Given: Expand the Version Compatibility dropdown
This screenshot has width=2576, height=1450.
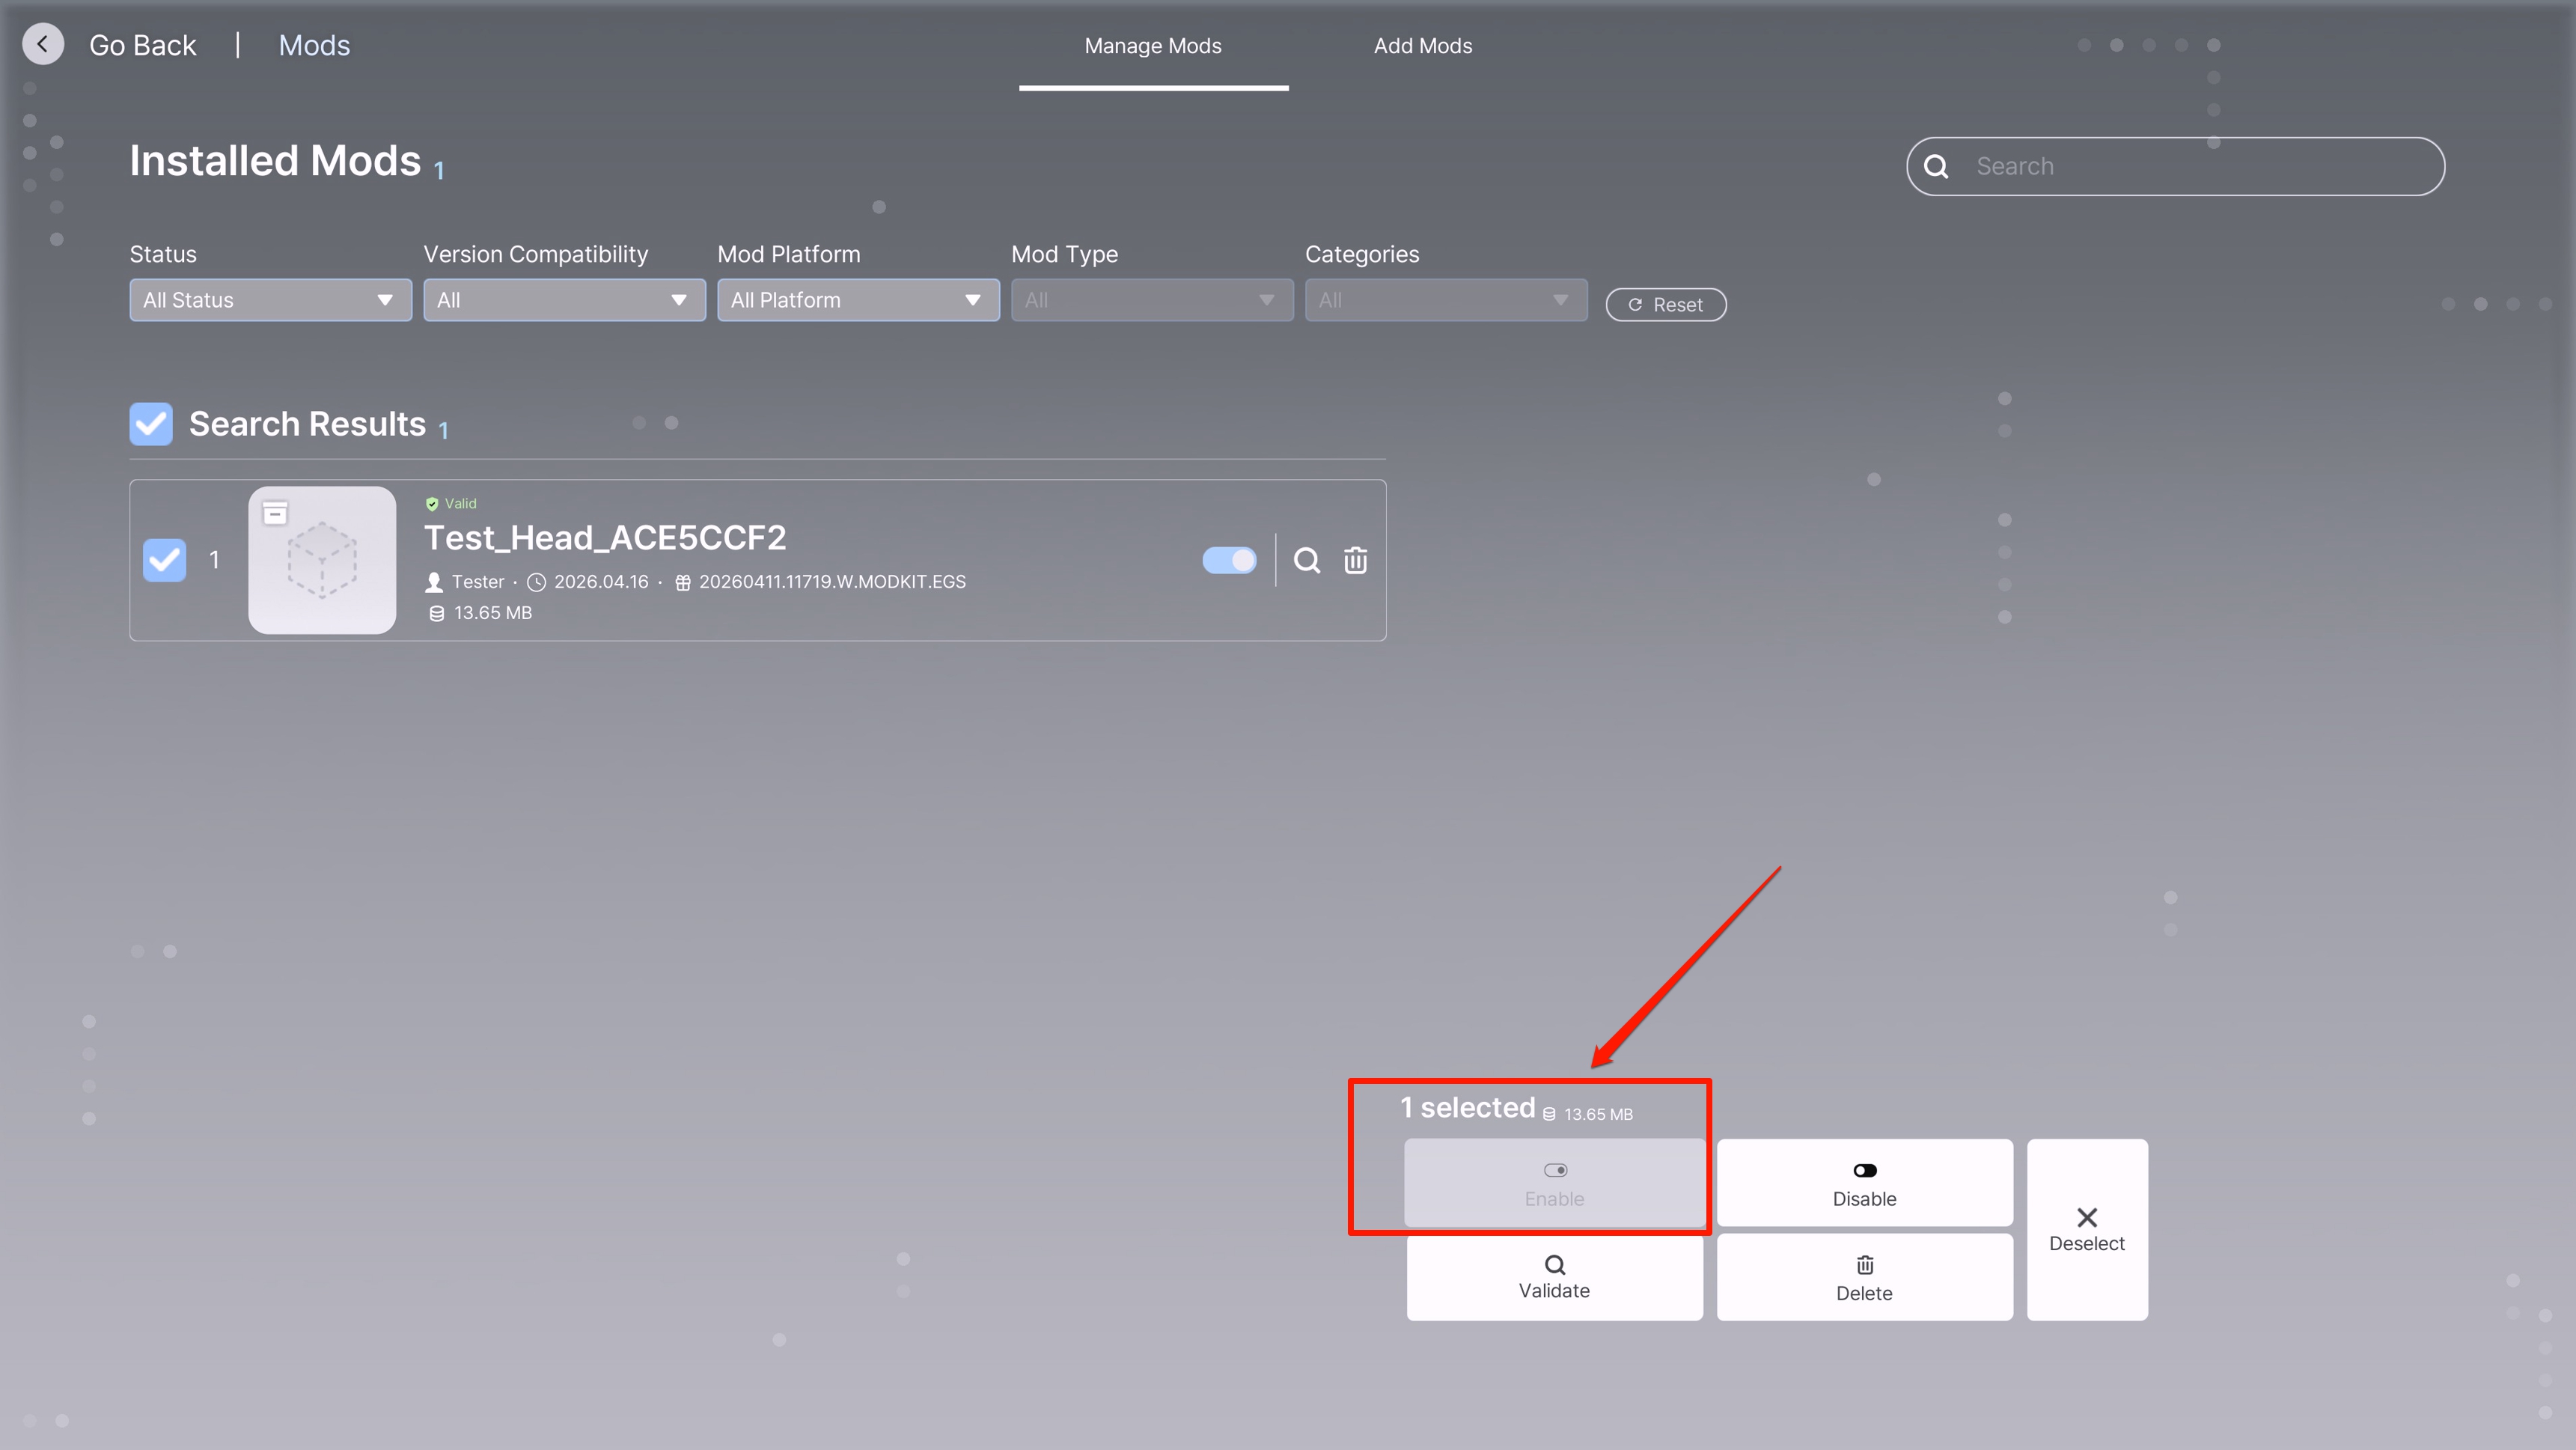Looking at the screenshot, I should coord(564,300).
